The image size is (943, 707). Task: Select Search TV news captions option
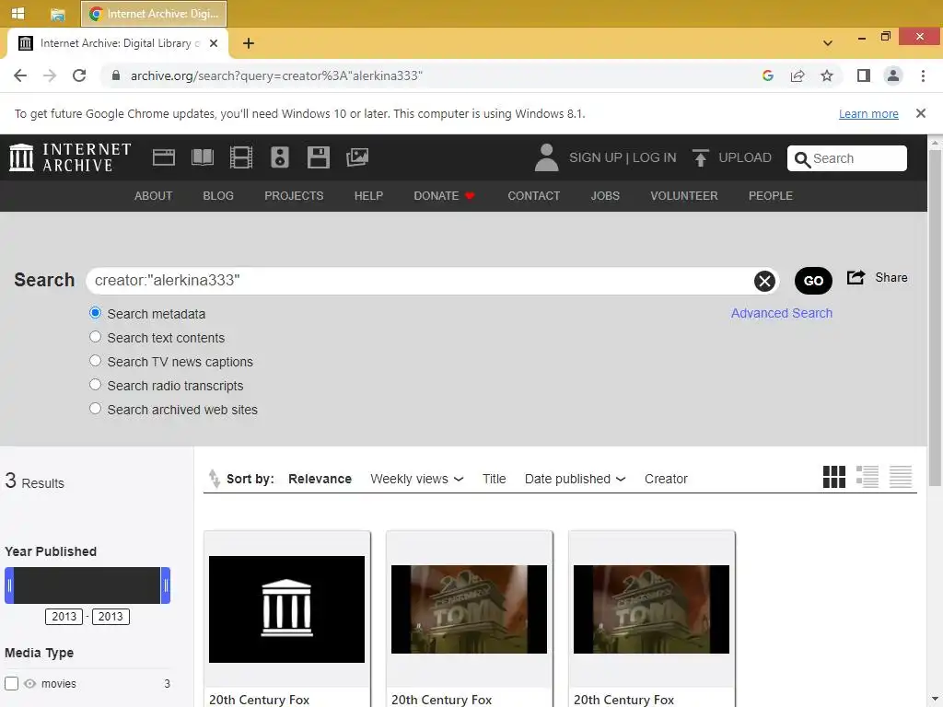pyautogui.click(x=95, y=361)
